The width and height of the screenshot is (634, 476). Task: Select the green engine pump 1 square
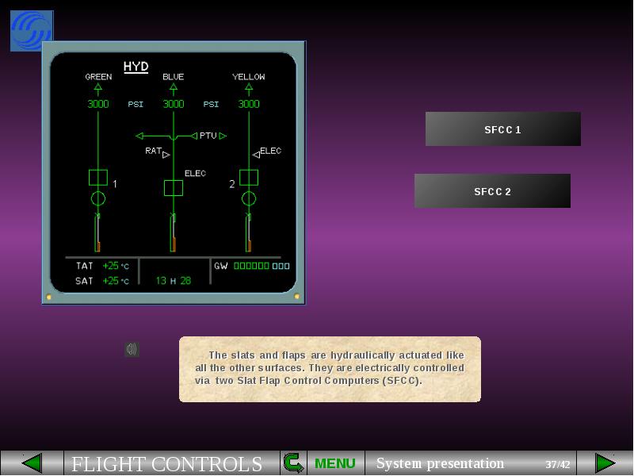point(97,177)
